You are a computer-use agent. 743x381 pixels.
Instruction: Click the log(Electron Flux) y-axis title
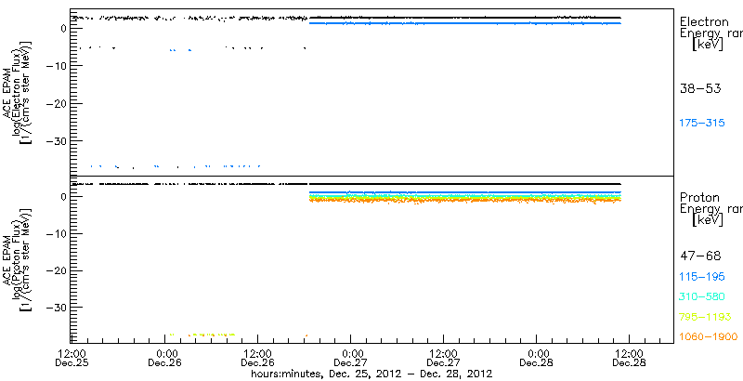[15, 91]
